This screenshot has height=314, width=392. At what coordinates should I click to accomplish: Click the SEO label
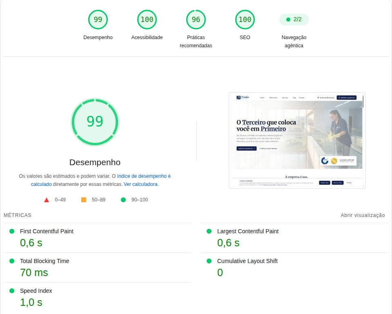pos(245,38)
